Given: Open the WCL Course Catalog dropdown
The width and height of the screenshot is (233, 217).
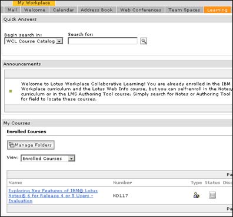Looking at the screenshot, I should click(x=34, y=41).
